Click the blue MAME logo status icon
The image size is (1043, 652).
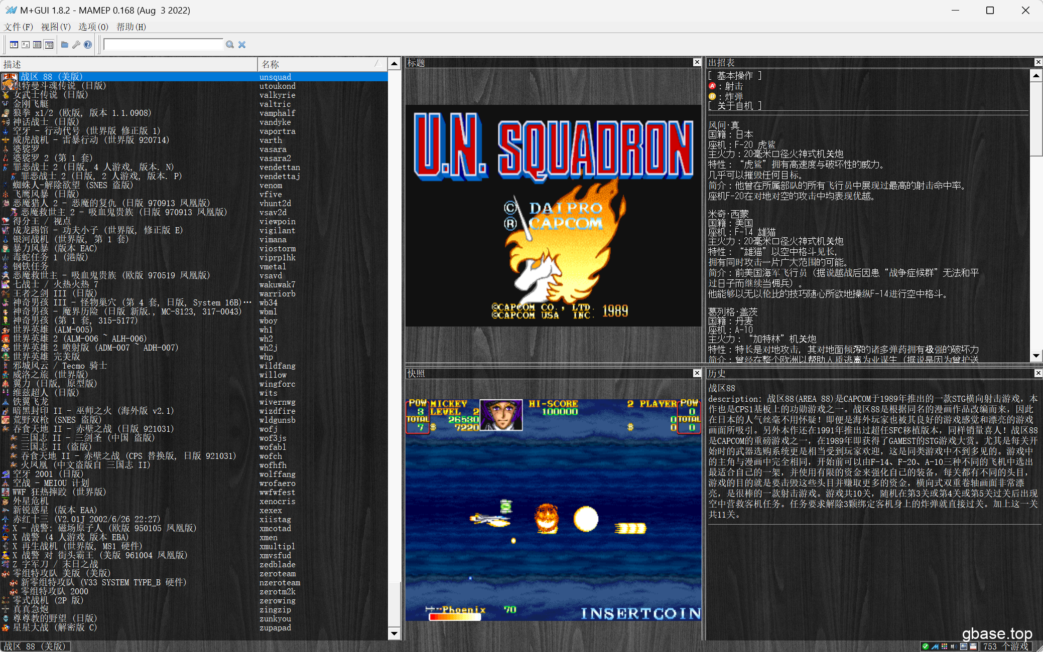[x=935, y=646]
